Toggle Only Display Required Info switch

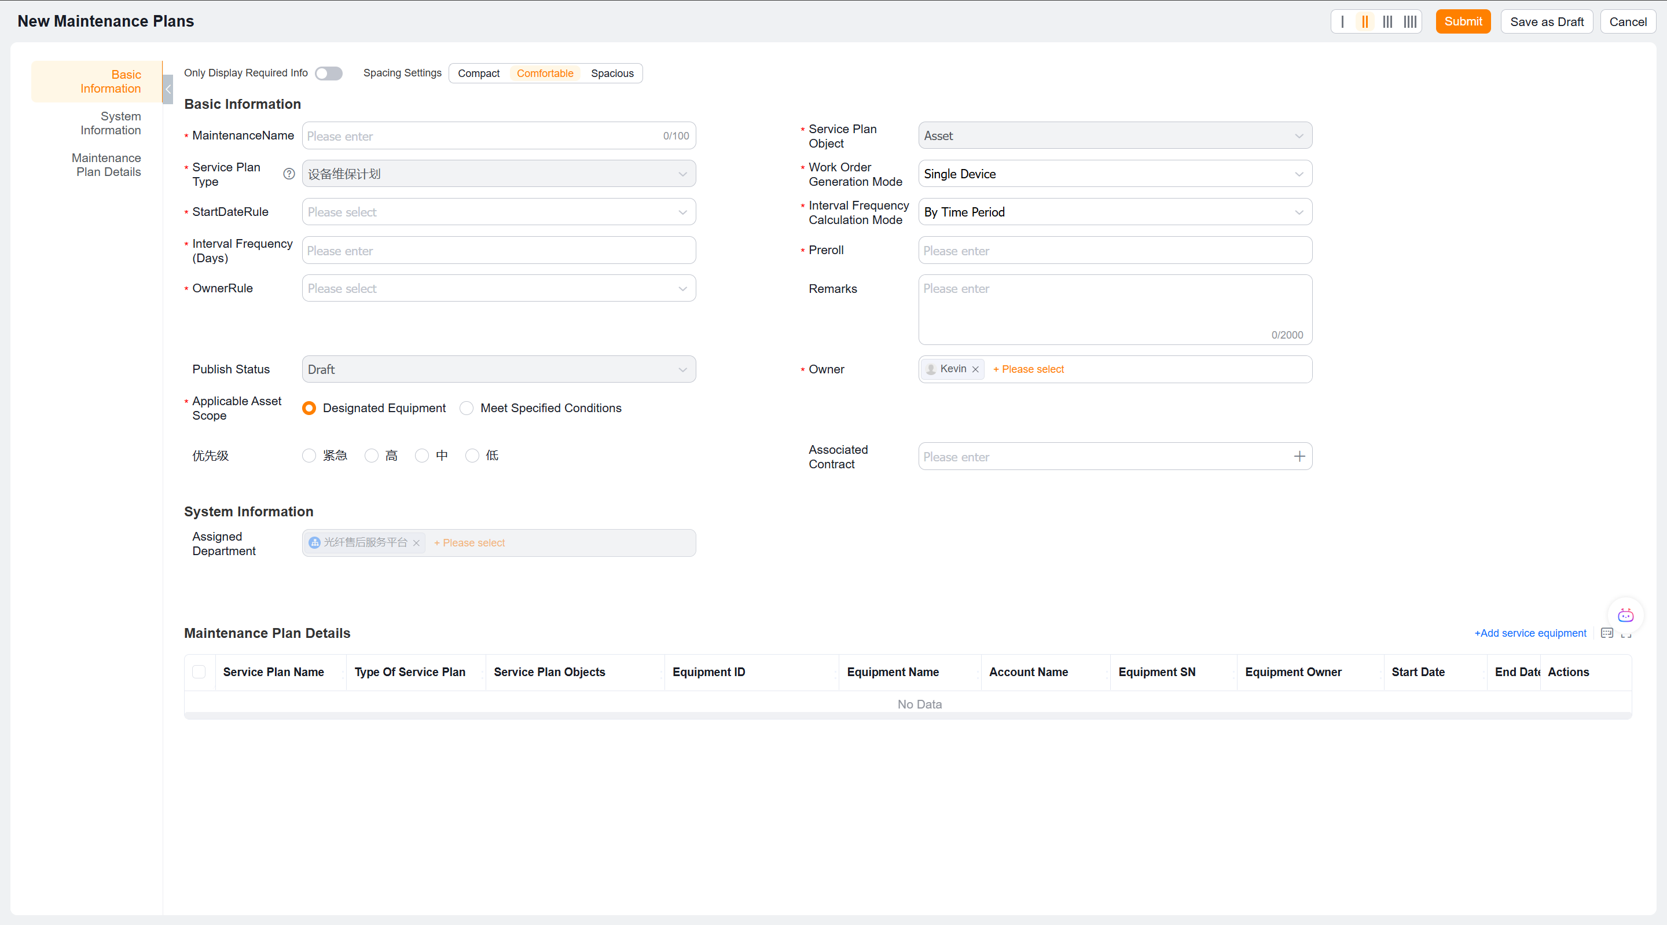[x=328, y=73]
